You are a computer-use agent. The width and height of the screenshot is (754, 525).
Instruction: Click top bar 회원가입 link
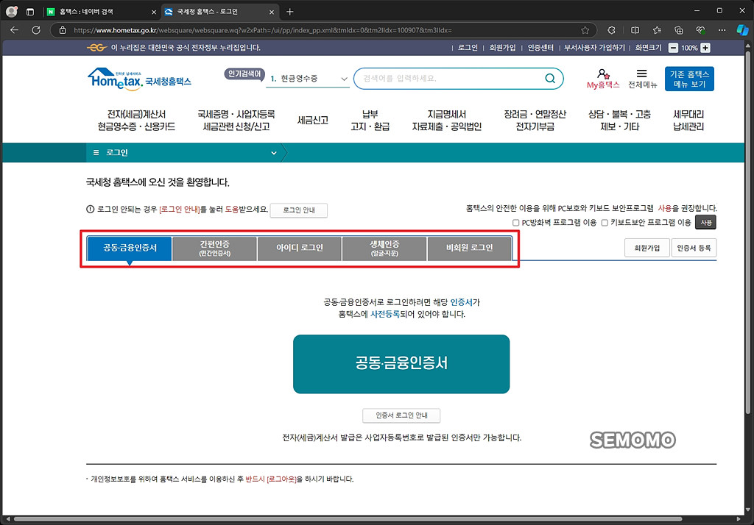click(x=502, y=48)
